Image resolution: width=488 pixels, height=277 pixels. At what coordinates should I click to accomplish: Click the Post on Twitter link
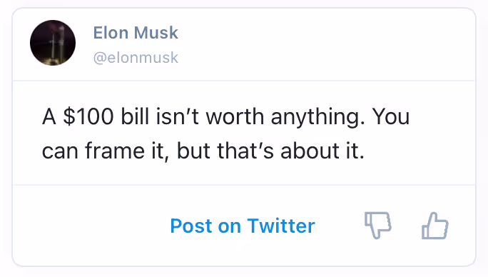pos(243,226)
